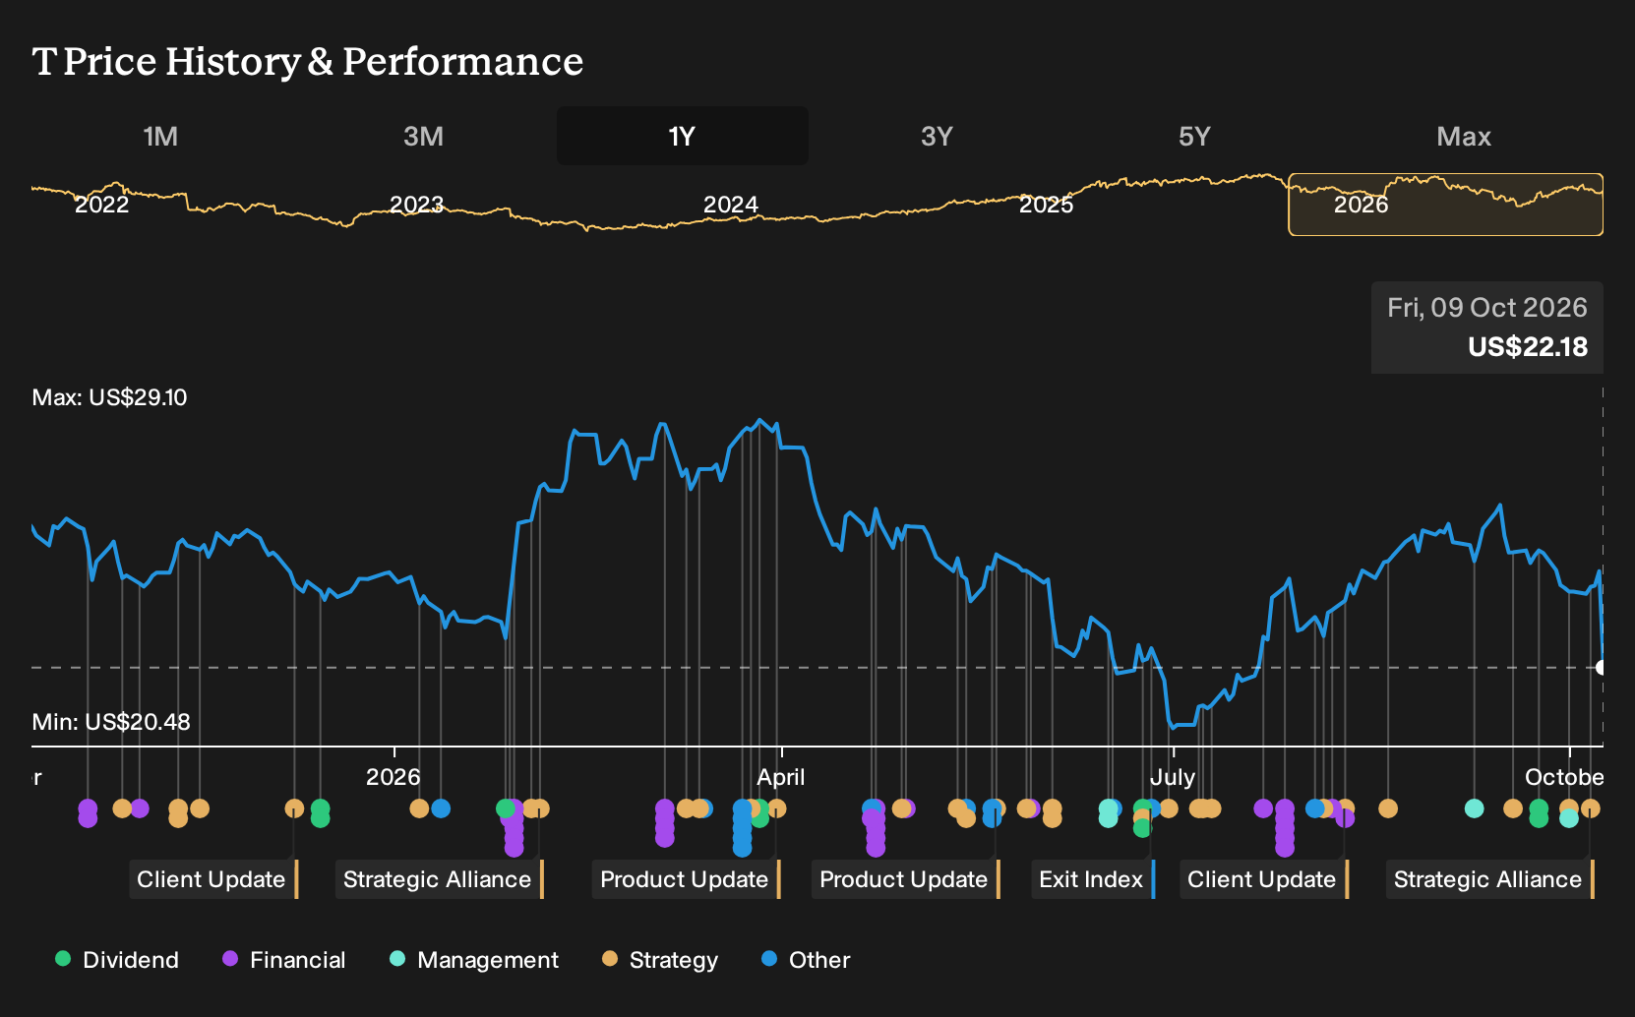1635x1017 pixels.
Task: Click 2024 on the overview sparkline
Action: pyautogui.click(x=731, y=205)
